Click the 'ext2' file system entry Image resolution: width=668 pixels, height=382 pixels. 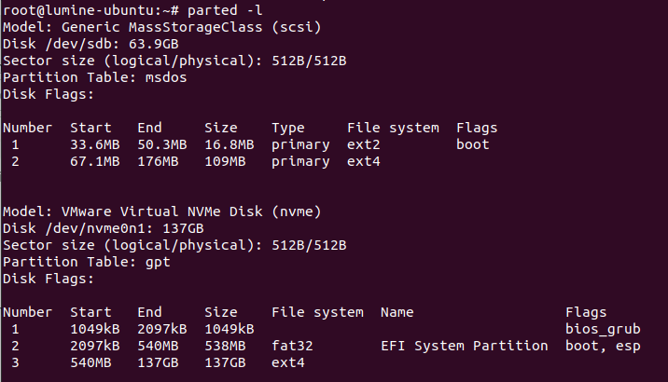pos(363,144)
